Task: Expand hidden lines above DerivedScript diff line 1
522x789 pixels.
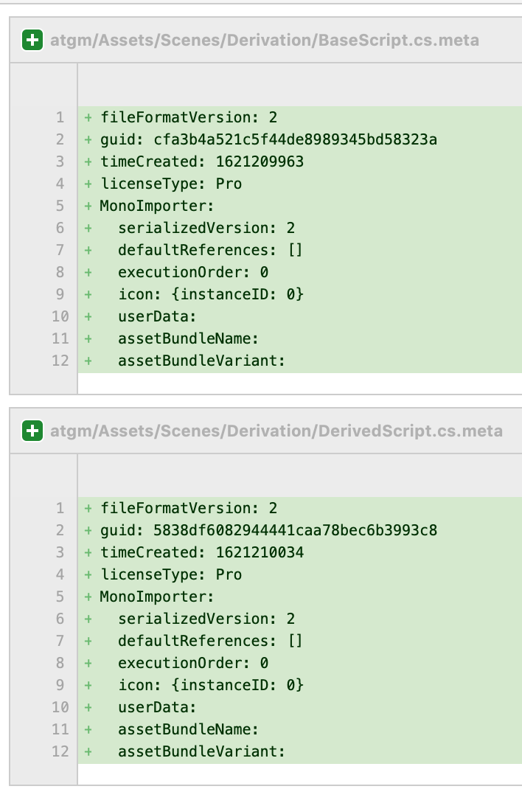Action: pos(300,476)
